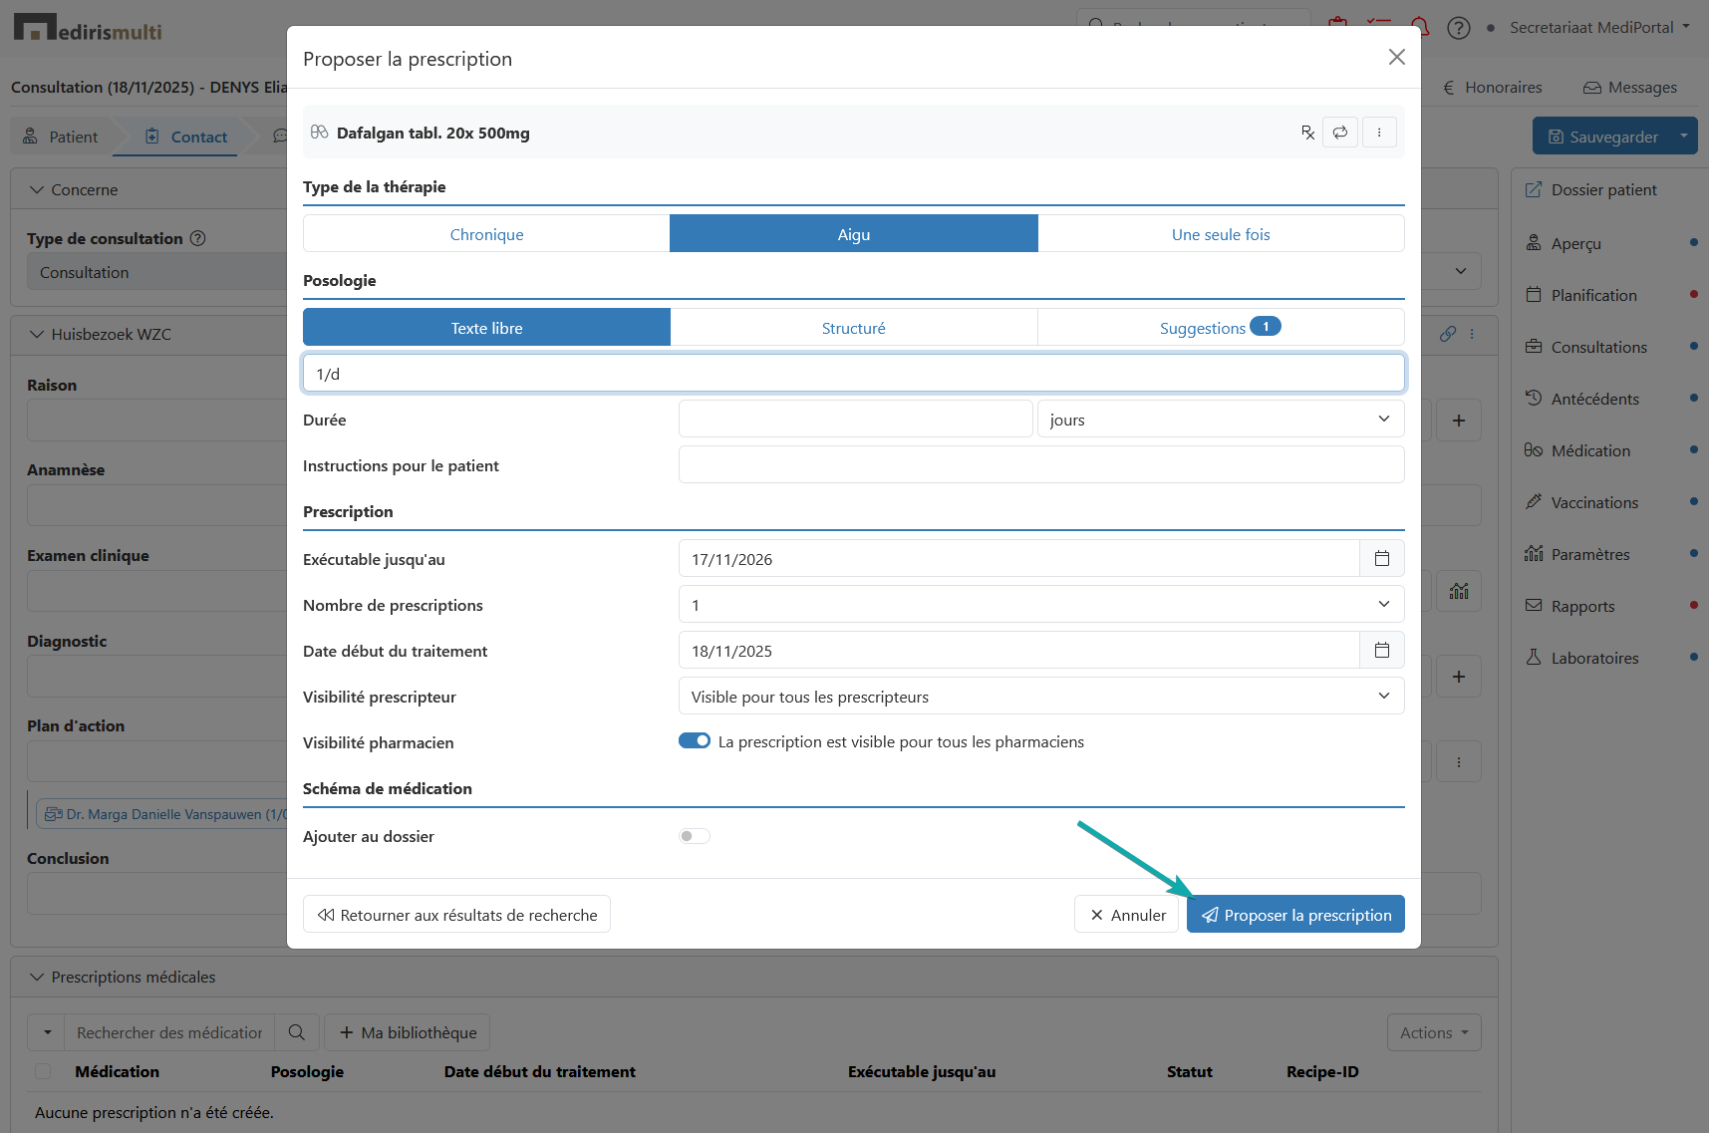Click the Durée number input field
The image size is (1709, 1133).
[855, 420]
